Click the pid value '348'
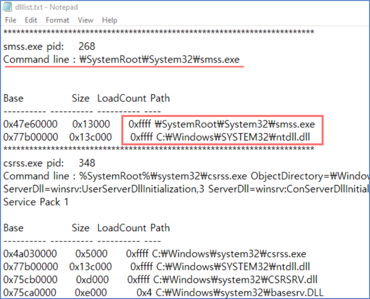 86,163
